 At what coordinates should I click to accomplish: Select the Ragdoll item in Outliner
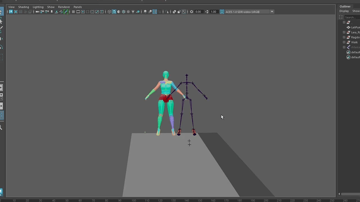click(x=354, y=37)
